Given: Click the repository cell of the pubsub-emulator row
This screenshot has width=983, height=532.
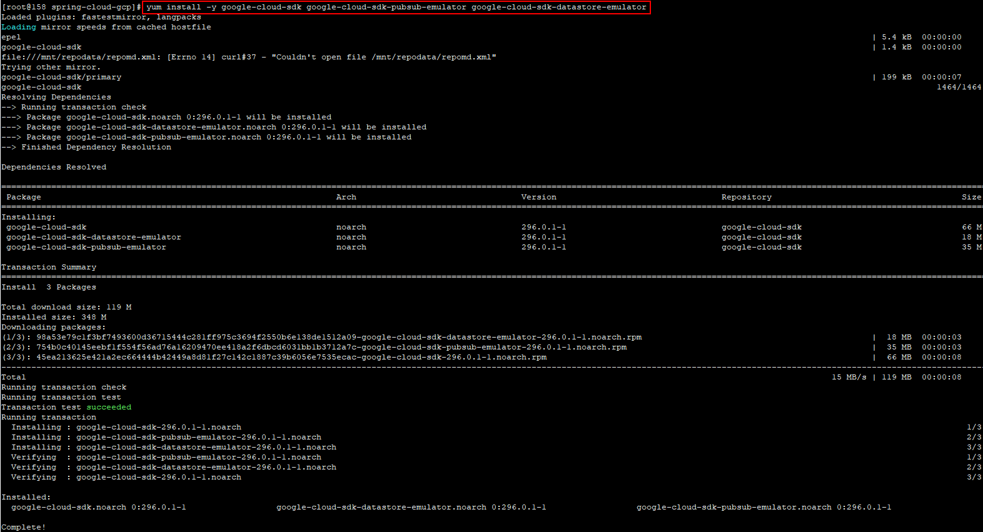Looking at the screenshot, I should [x=762, y=248].
